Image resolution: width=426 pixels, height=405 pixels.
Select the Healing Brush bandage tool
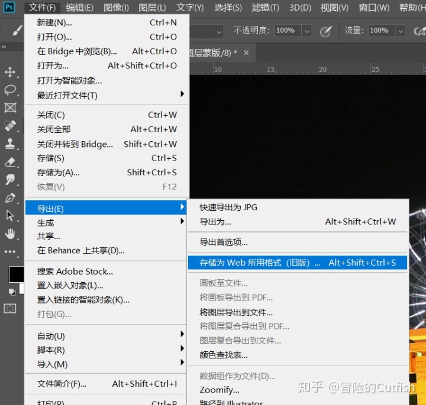(10, 126)
